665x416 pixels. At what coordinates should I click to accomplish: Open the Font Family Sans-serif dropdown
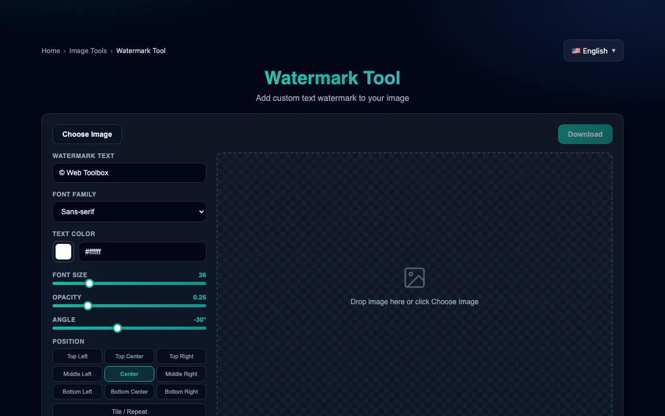129,212
